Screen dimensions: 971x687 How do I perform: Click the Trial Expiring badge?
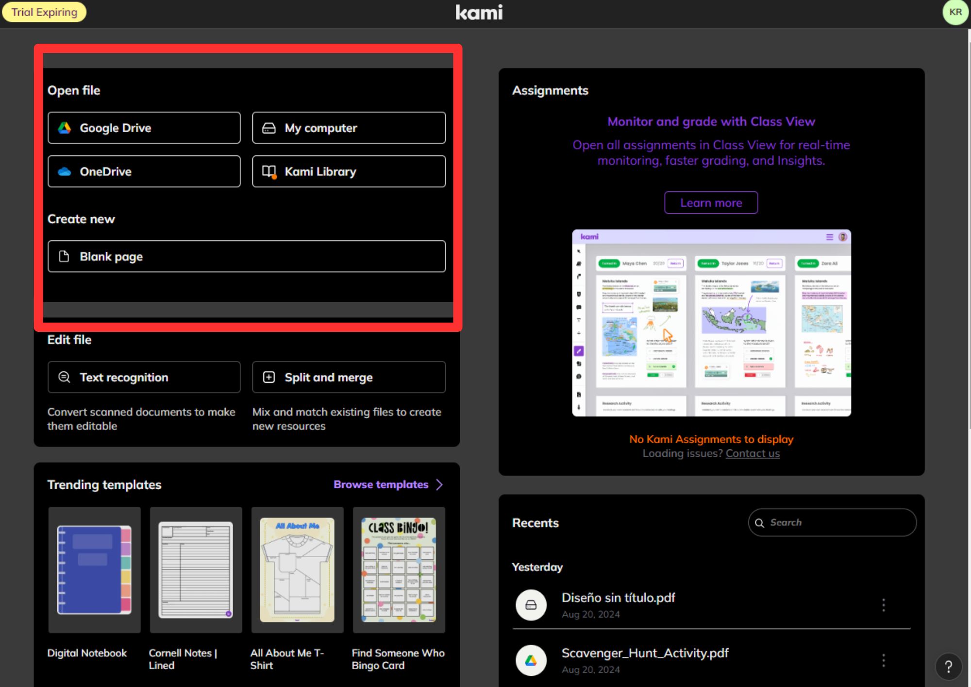pyautogui.click(x=44, y=12)
